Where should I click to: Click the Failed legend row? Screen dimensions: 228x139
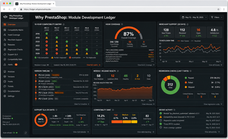point(202,82)
